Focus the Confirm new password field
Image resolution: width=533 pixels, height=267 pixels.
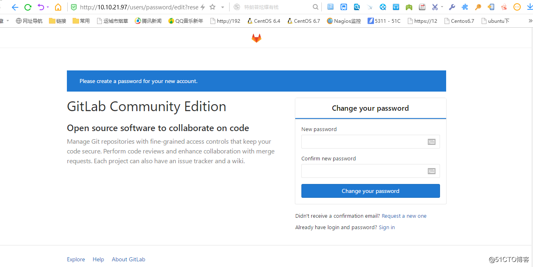[x=370, y=171]
